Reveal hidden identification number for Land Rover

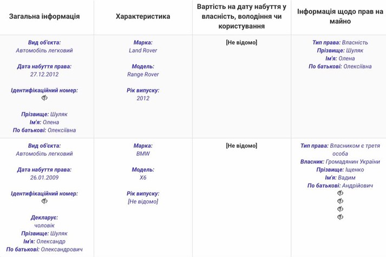click(44, 98)
